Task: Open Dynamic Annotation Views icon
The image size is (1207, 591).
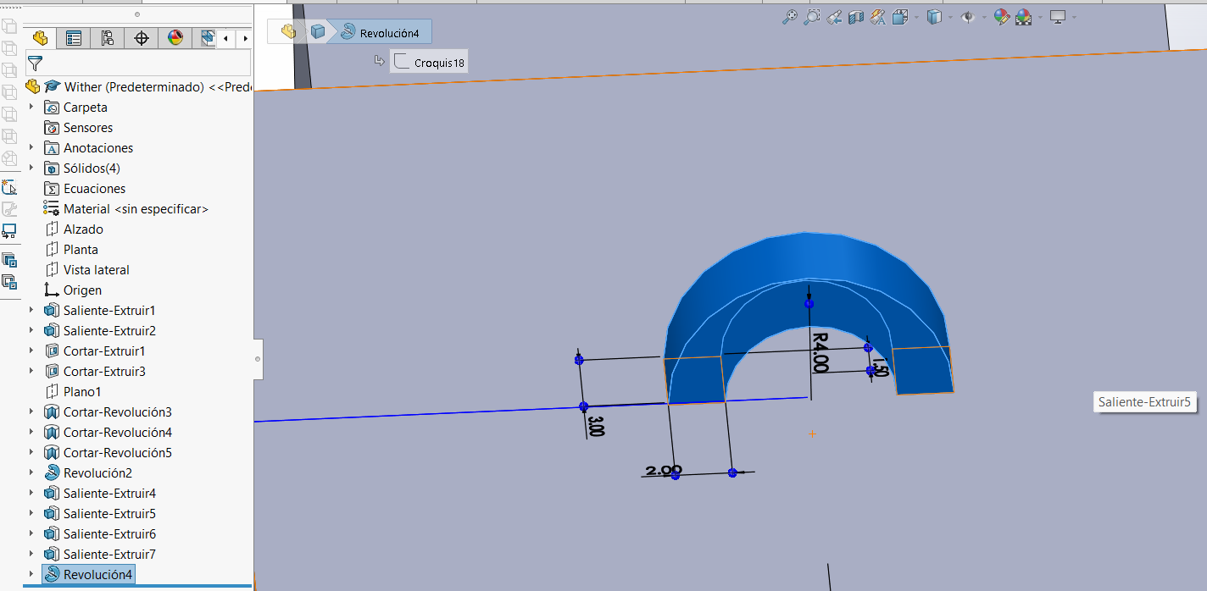Action: (878, 17)
